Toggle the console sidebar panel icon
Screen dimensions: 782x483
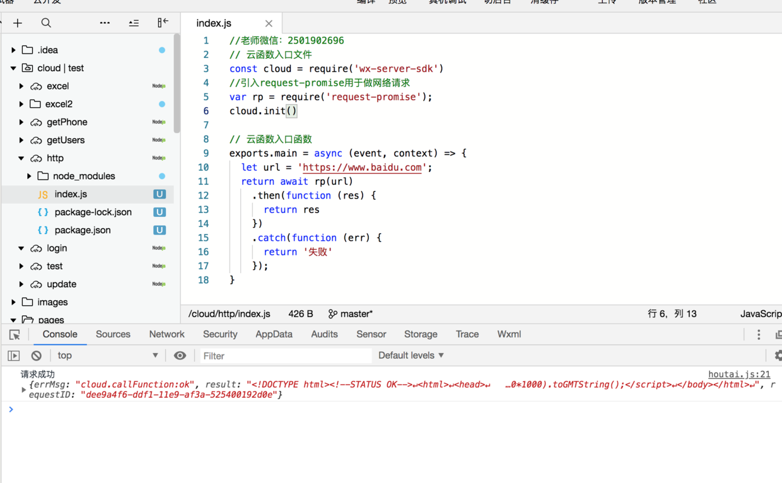(x=14, y=356)
